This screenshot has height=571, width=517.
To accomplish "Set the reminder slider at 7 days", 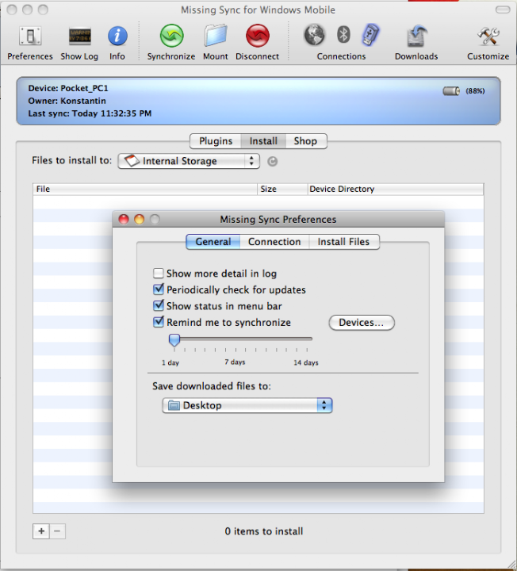I will pyautogui.click(x=236, y=339).
